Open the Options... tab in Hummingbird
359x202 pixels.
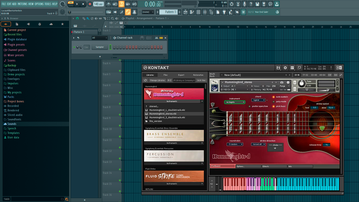248,166
